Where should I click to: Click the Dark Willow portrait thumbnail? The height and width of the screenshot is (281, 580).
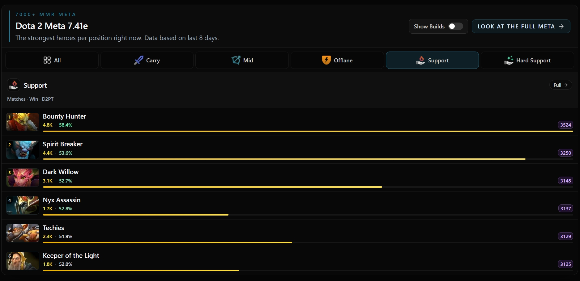(23, 178)
